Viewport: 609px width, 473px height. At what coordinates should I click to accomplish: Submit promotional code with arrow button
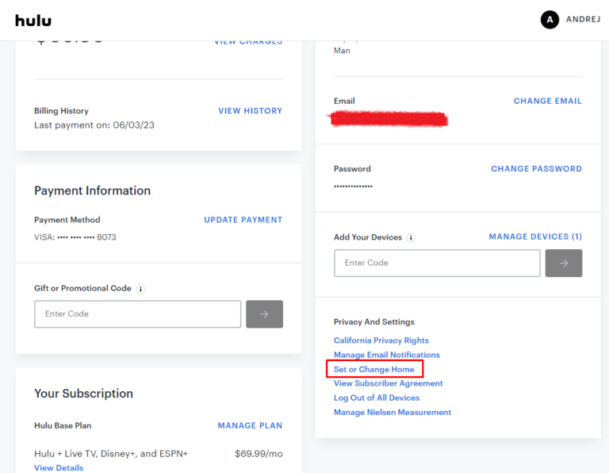pos(264,314)
